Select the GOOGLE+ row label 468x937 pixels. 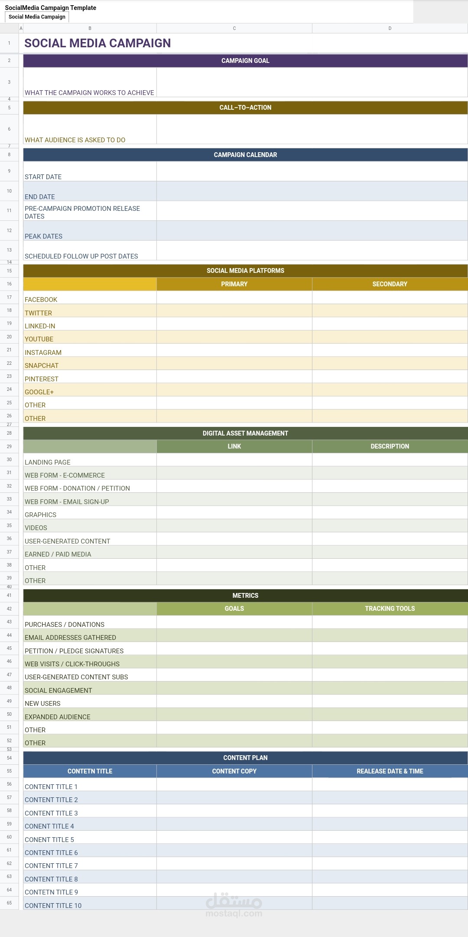point(90,390)
